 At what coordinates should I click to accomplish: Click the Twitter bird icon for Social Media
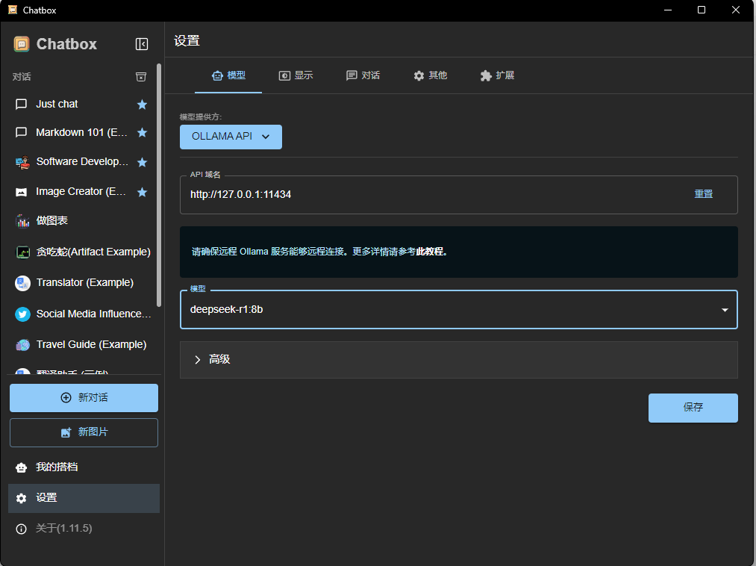point(22,314)
